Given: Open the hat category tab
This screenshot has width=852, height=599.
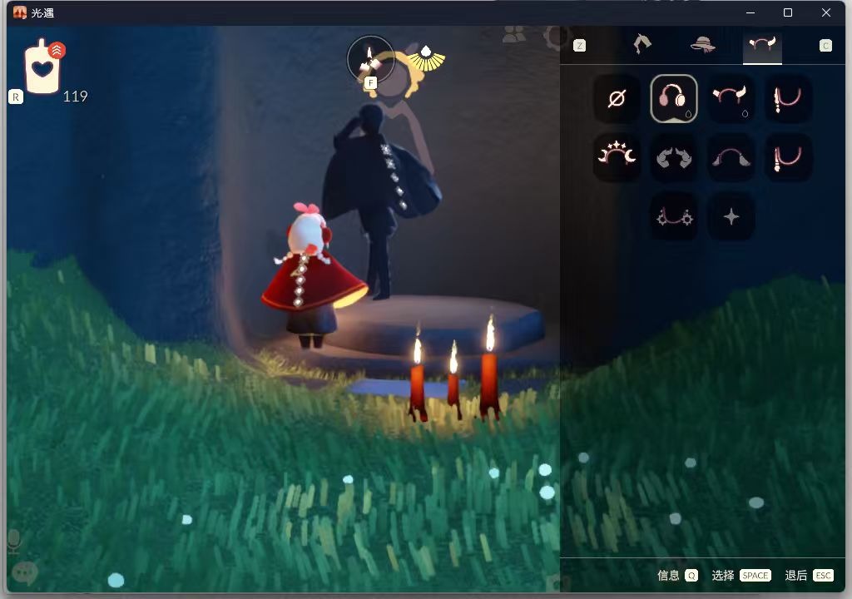Looking at the screenshot, I should point(702,45).
